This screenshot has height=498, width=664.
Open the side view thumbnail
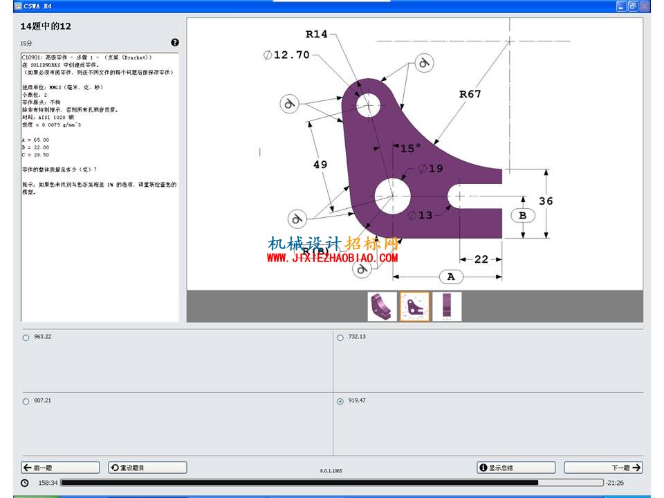point(447,306)
